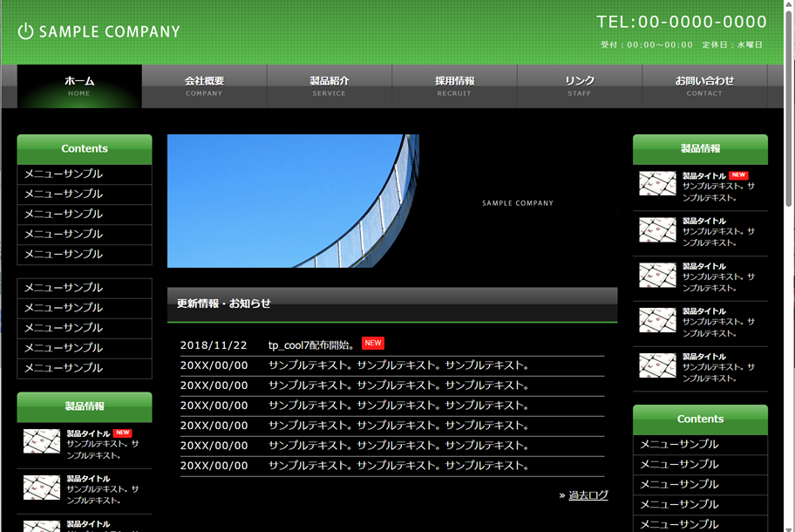Click the red NEW badge next to tp_cool7配布開始

point(373,344)
